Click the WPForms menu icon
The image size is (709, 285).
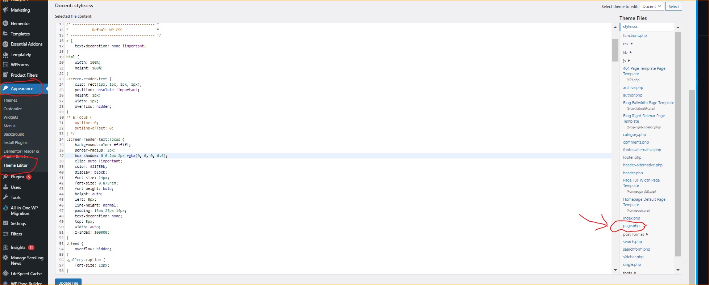5,65
